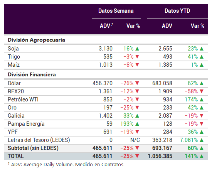
Task: Click the División Agropecuaria section heading
Action: pyautogui.click(x=36, y=40)
